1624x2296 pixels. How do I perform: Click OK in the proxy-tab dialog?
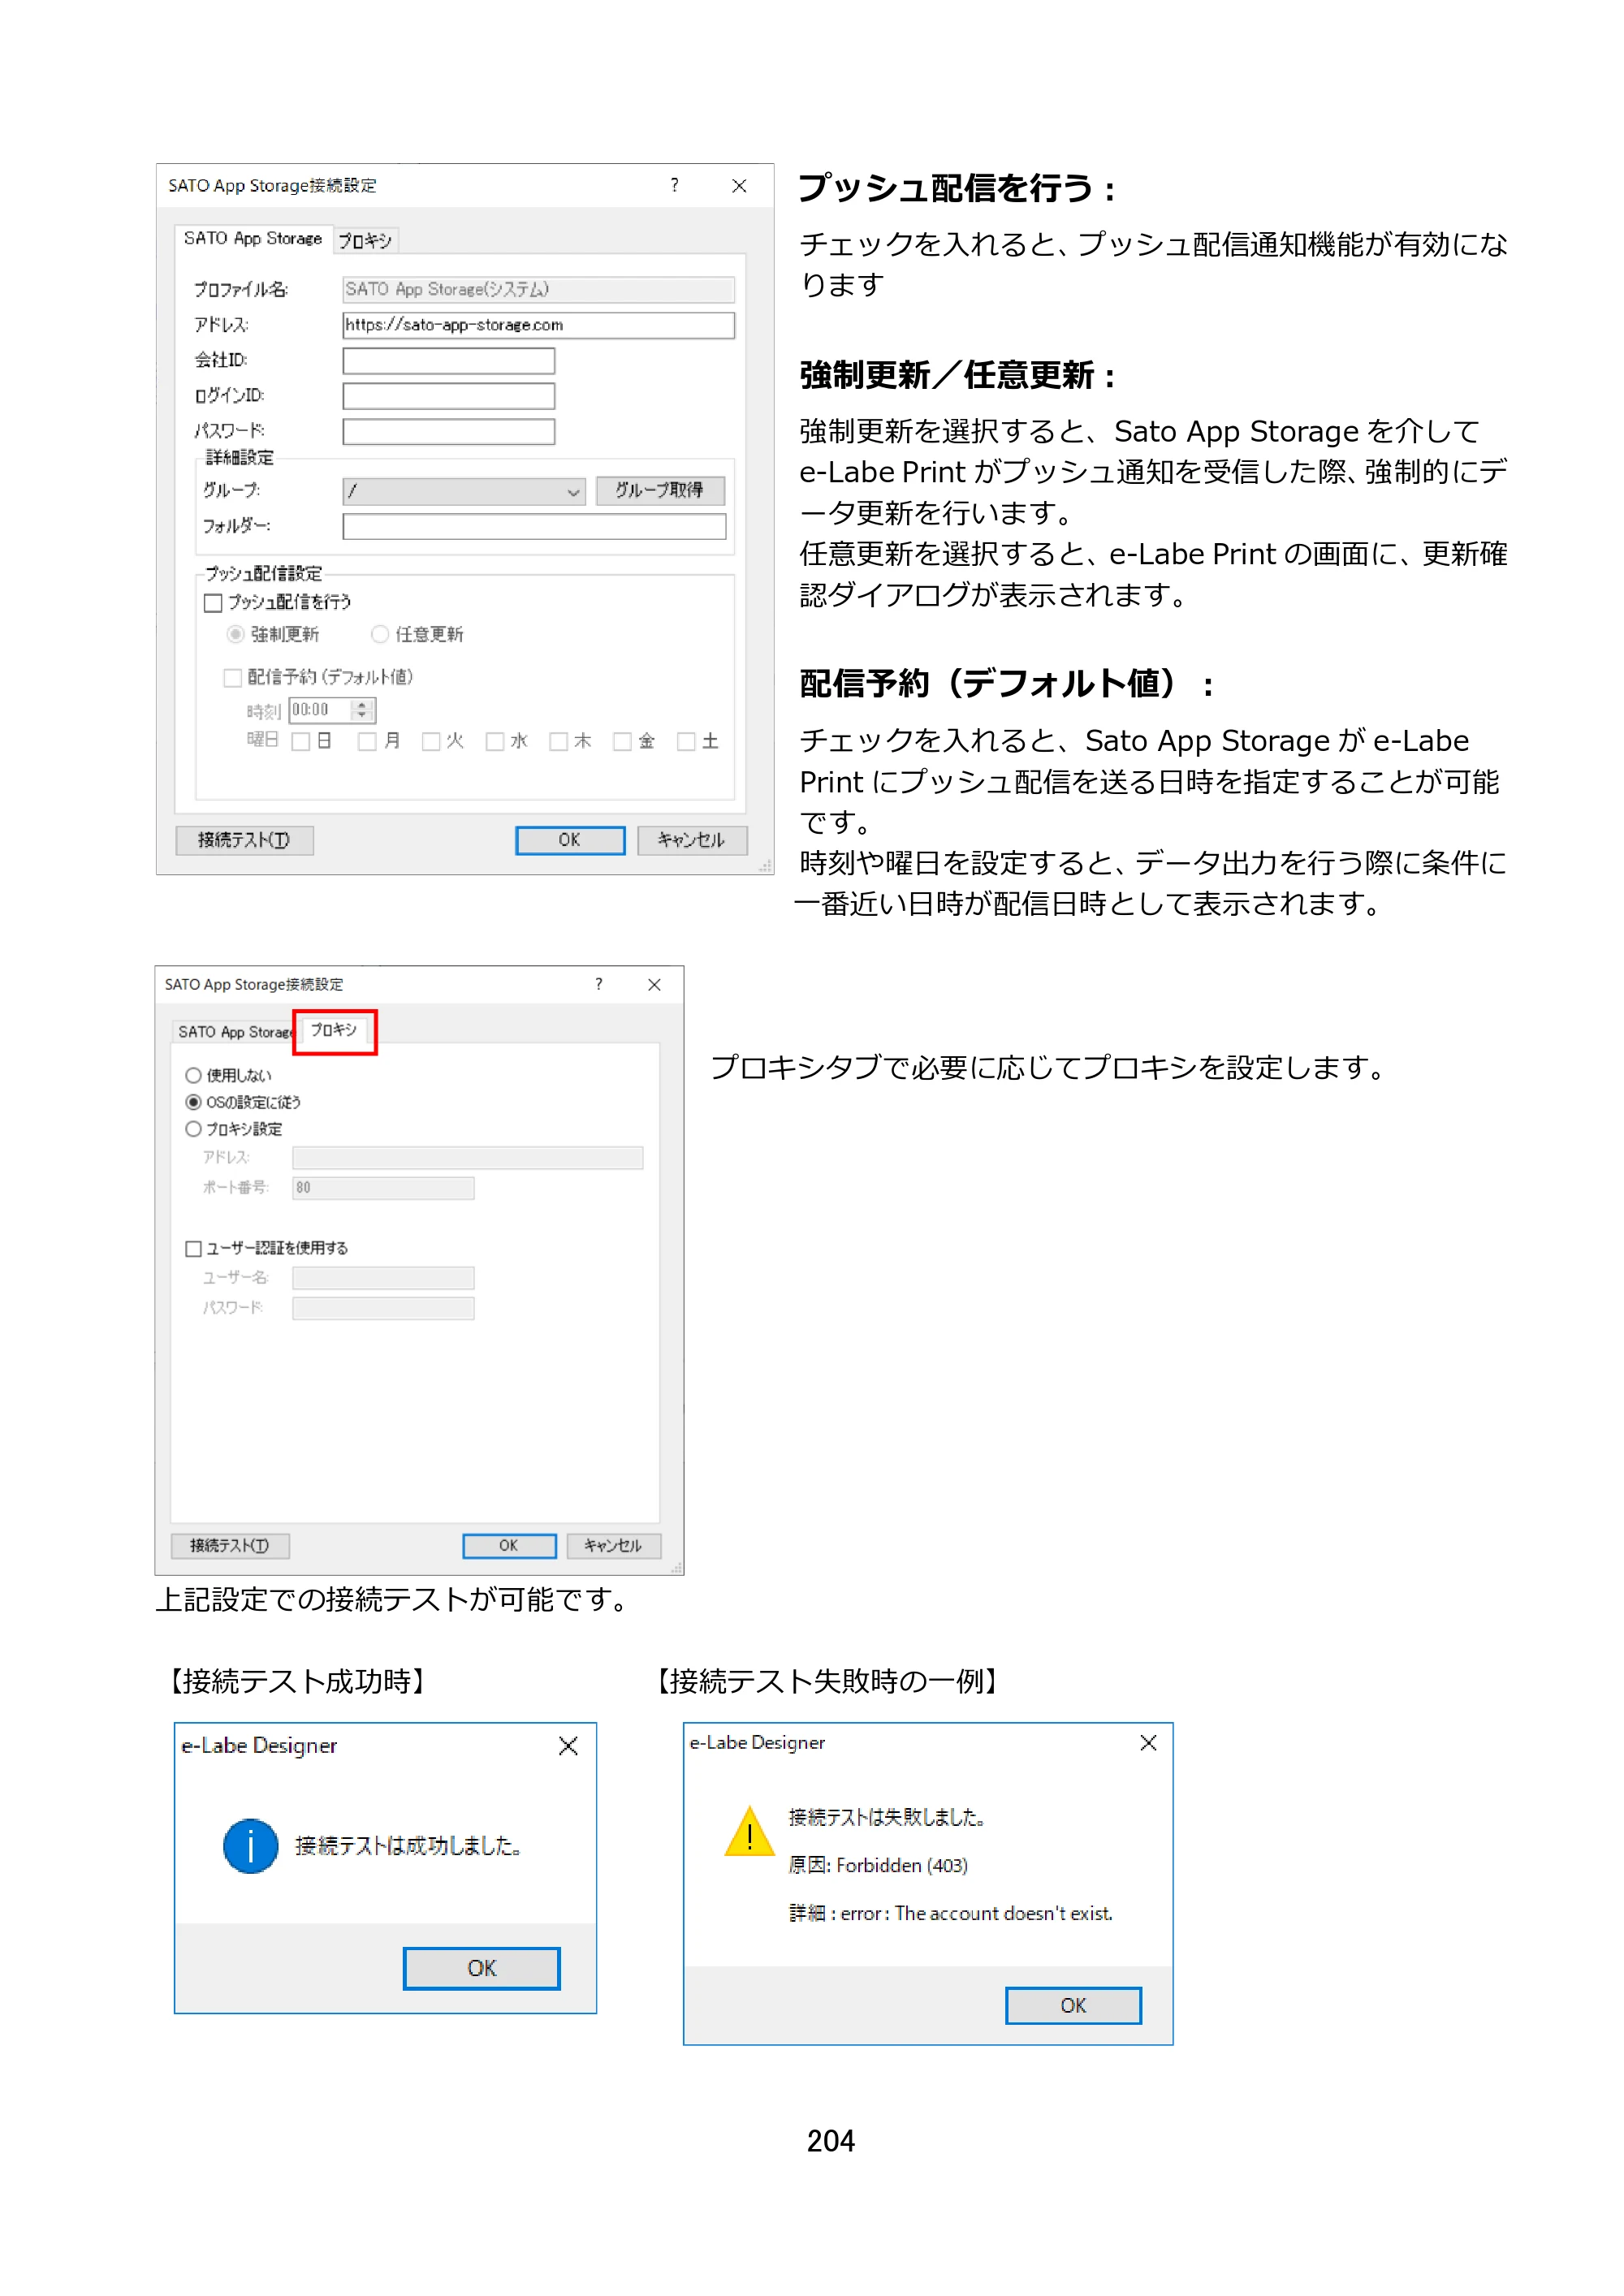pyautogui.click(x=509, y=1546)
